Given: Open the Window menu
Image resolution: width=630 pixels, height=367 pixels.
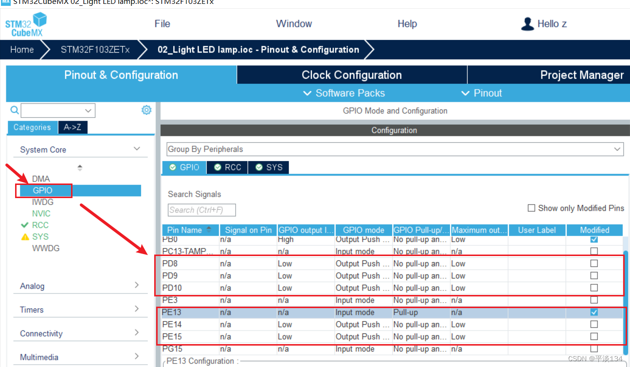Looking at the screenshot, I should click(294, 23).
